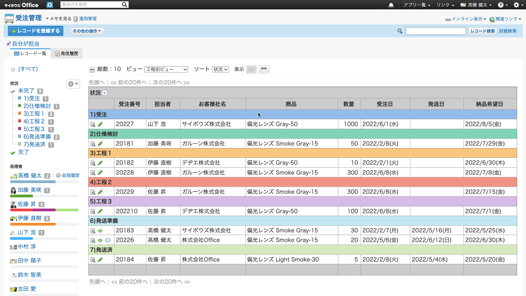Click the レコードを登録する button
Screen dimensions: 526x296
36,31
